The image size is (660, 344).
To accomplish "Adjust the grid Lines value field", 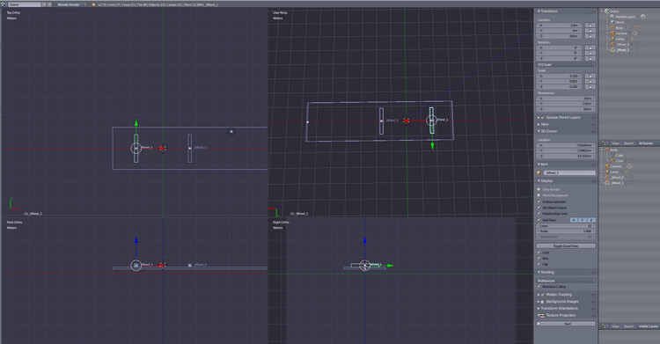I will click(566, 226).
